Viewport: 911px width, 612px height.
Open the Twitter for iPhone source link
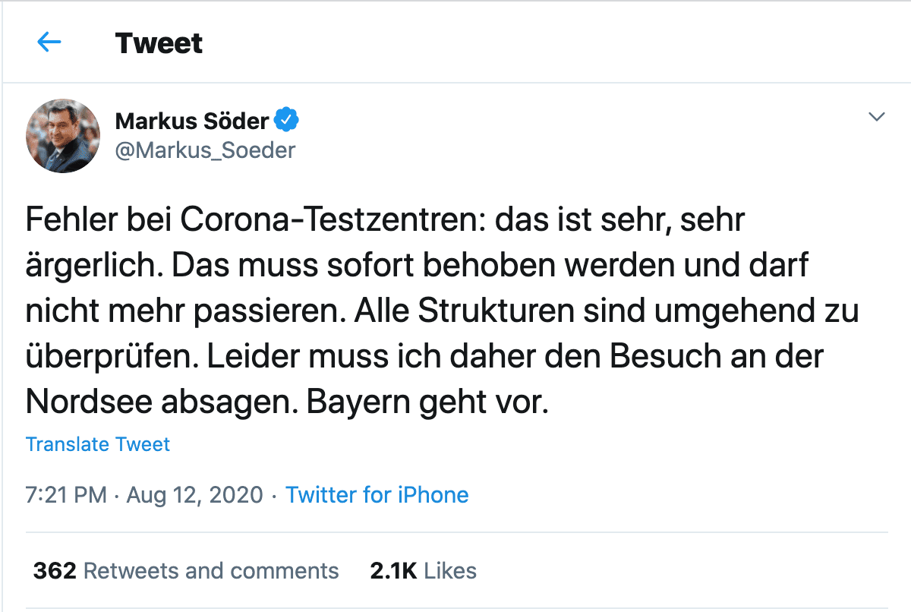[377, 495]
